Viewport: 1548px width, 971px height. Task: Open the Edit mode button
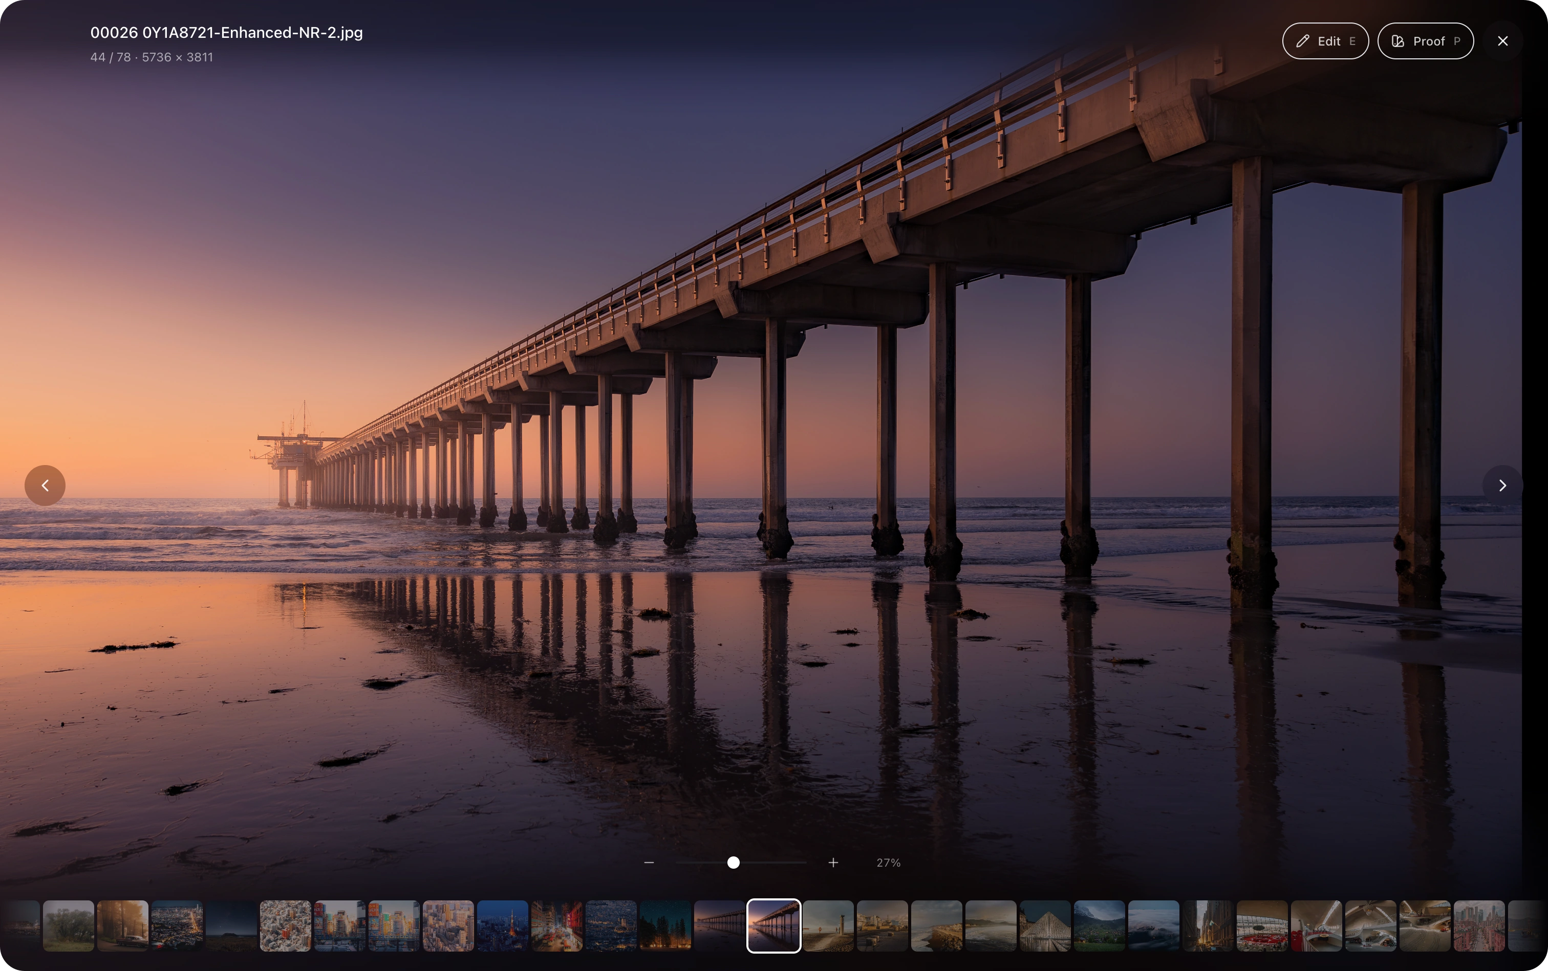click(1325, 41)
